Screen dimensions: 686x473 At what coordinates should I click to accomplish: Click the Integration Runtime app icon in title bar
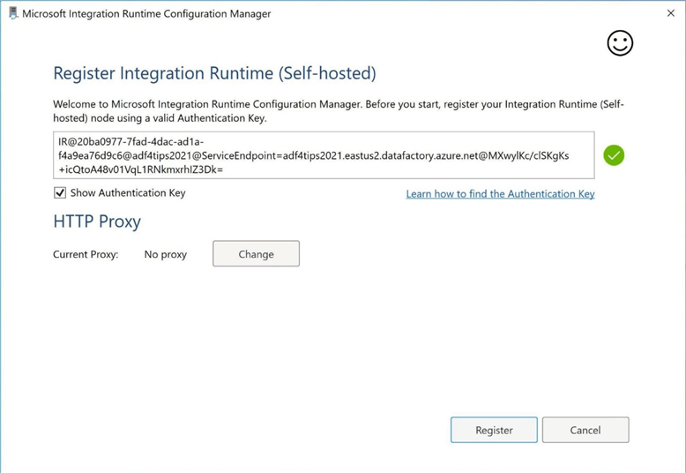point(13,13)
